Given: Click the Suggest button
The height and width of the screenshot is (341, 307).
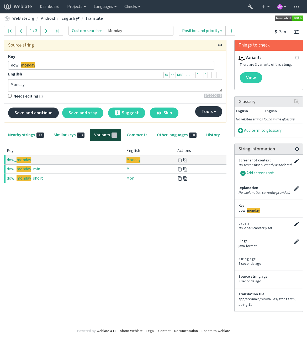Looking at the screenshot, I should point(126,113).
